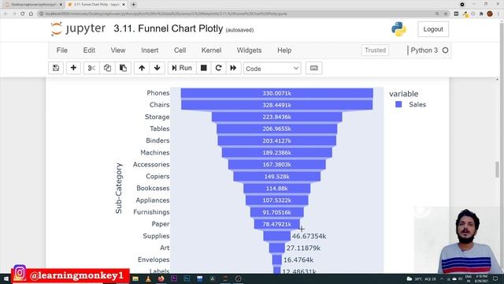The width and height of the screenshot is (504, 284).
Task: Open a new browser tab
Action: pyautogui.click(x=134, y=5)
